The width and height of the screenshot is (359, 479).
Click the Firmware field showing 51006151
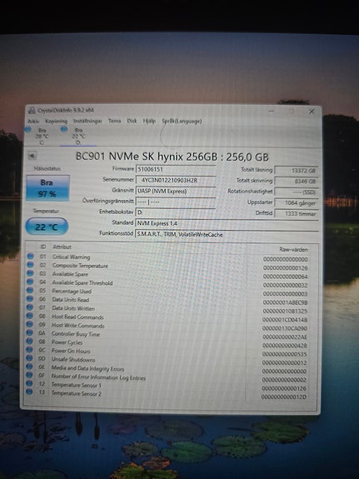(x=176, y=169)
